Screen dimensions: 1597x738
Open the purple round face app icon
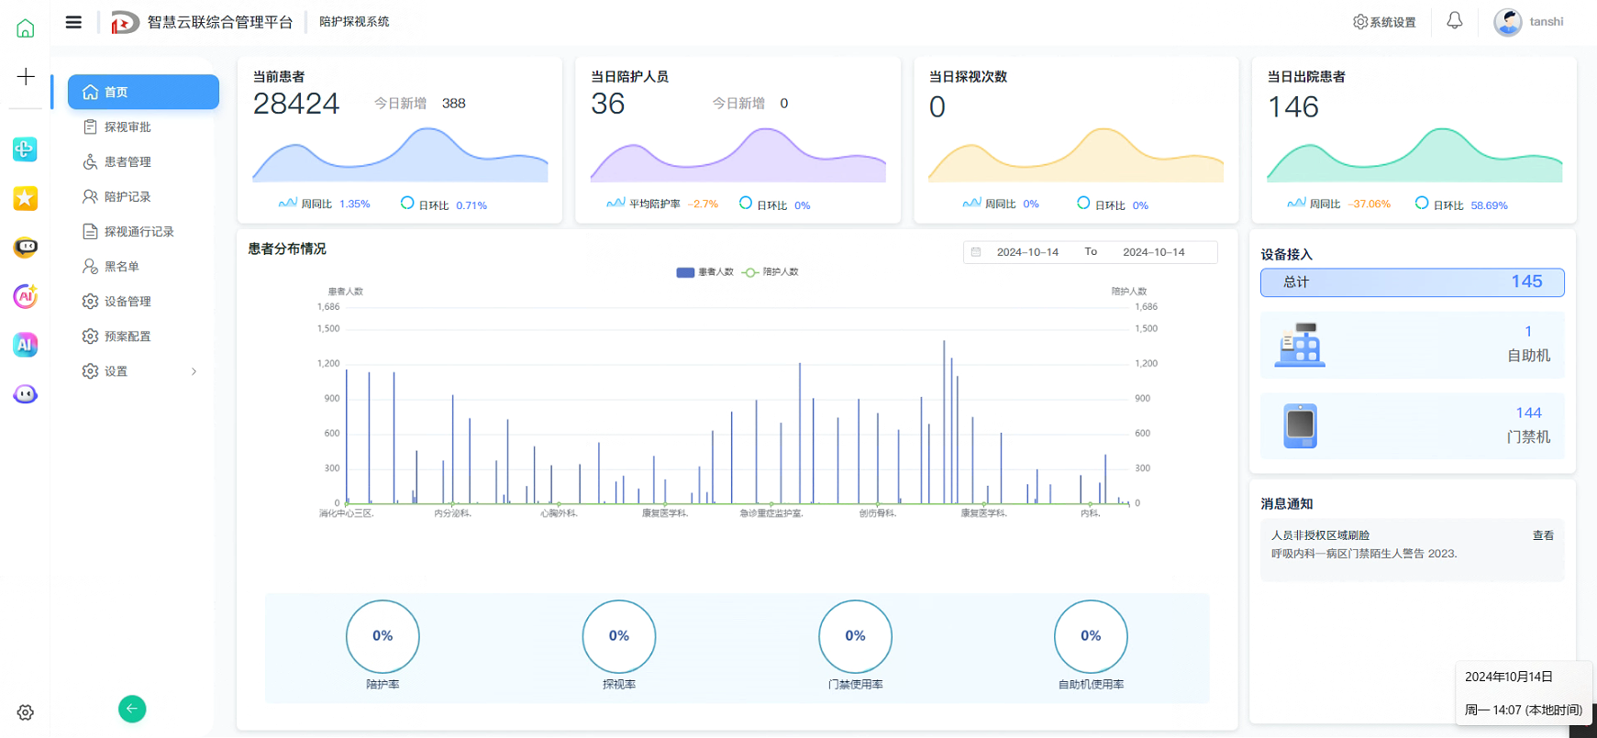(26, 394)
